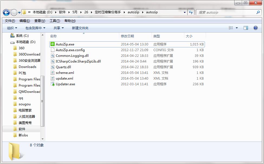Select 5月 in the address path
The image size is (264, 164).
(75, 12)
